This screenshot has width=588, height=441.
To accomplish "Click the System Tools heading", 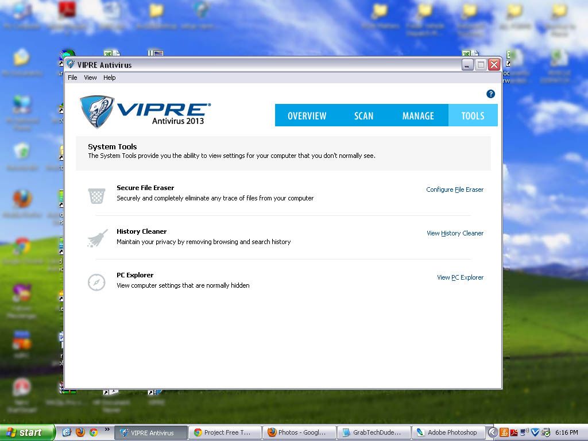I will tap(113, 146).
